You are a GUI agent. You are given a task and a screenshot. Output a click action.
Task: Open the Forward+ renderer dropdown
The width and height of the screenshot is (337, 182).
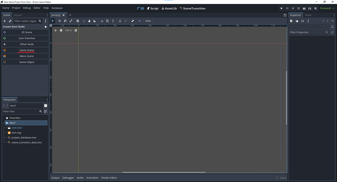click(327, 8)
